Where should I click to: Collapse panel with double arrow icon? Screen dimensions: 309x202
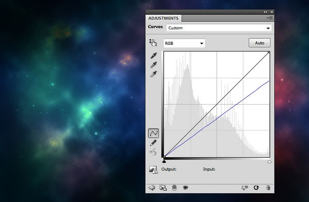tap(266, 12)
